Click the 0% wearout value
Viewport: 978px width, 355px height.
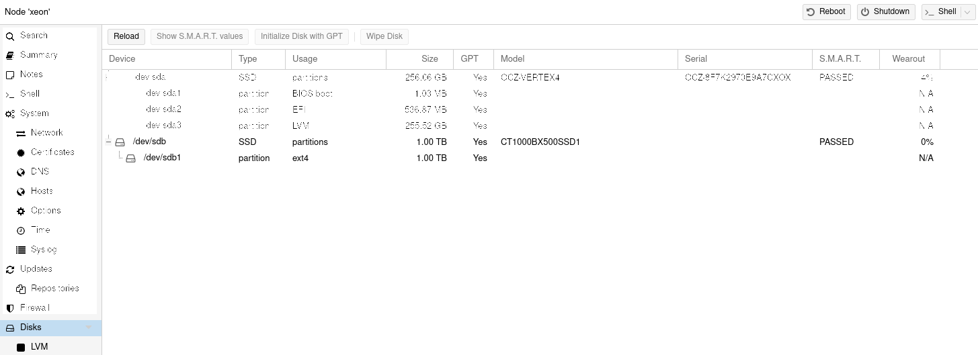927,142
